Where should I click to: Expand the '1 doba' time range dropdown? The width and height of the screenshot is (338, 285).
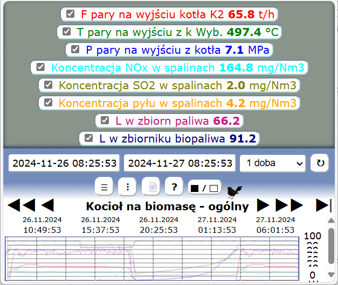273,163
